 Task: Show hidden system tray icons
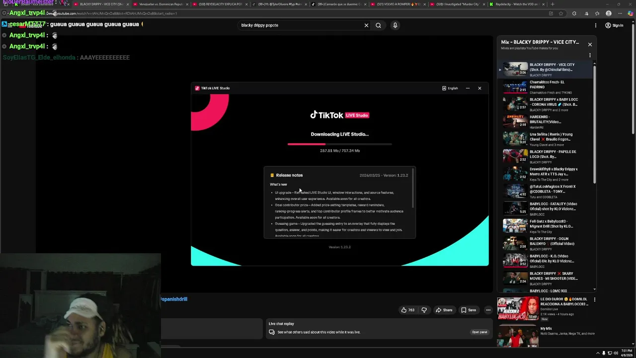(x=598, y=353)
